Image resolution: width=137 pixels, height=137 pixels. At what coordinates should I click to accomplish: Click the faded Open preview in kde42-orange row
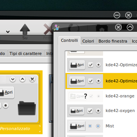[77, 96]
